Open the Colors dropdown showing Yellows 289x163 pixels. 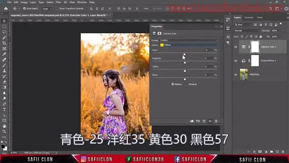click(x=189, y=45)
